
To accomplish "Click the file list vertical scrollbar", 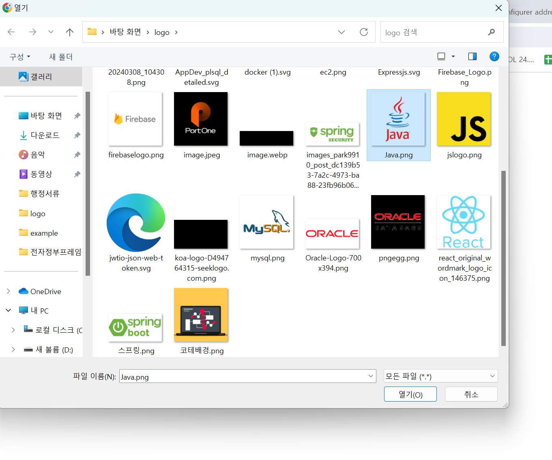I will click(503, 258).
